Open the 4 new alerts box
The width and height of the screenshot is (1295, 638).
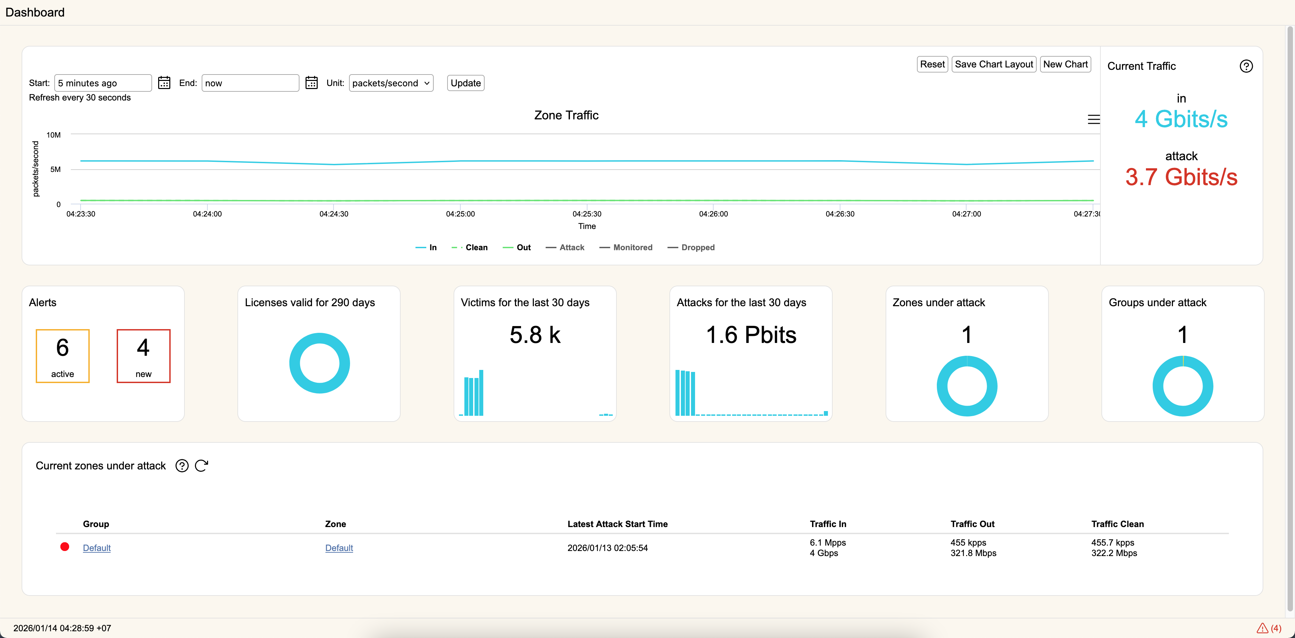point(144,356)
